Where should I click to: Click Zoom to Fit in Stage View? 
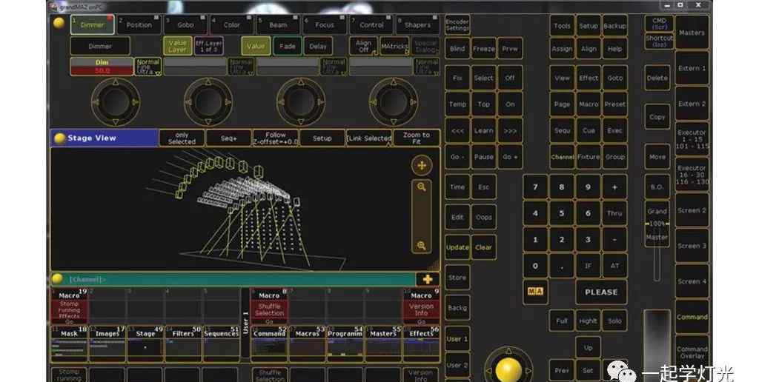pyautogui.click(x=417, y=138)
